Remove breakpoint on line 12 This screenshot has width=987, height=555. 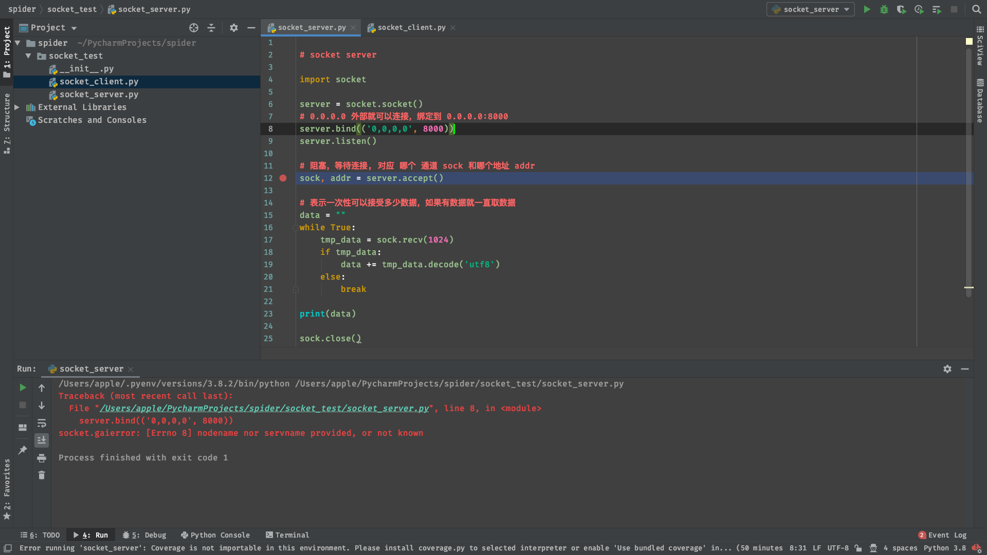pos(283,178)
